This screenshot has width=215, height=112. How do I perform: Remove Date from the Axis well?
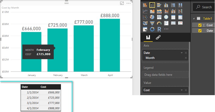pos(186,53)
